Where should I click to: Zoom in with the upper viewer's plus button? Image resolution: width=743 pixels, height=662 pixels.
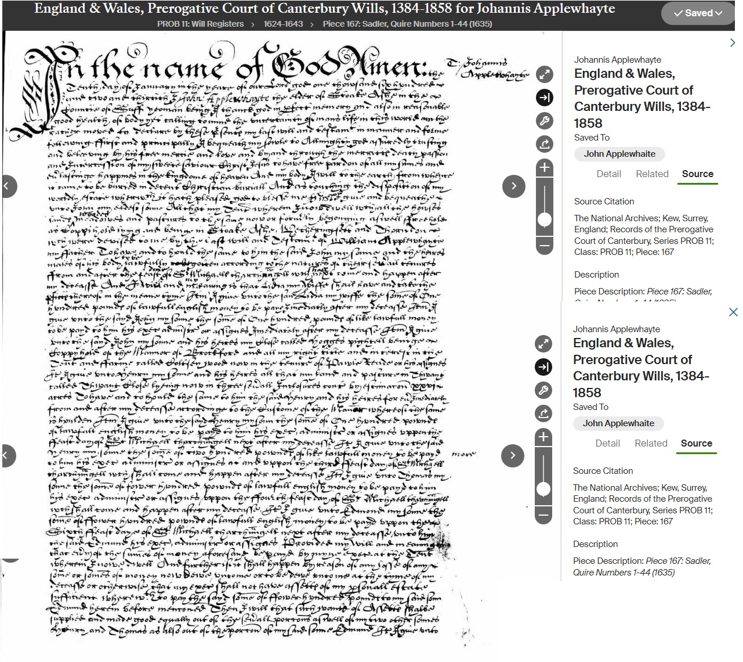click(x=544, y=168)
